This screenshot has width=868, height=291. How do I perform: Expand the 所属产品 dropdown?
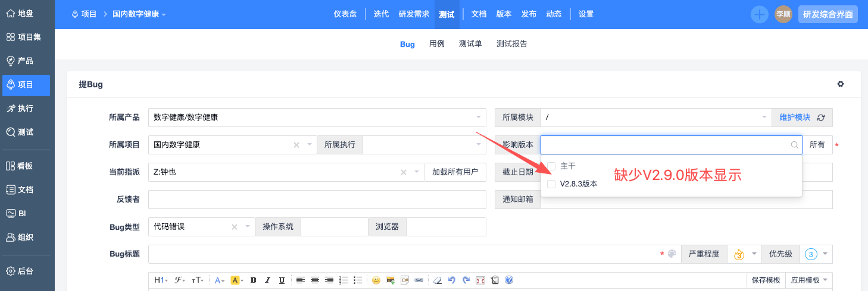[479, 118]
